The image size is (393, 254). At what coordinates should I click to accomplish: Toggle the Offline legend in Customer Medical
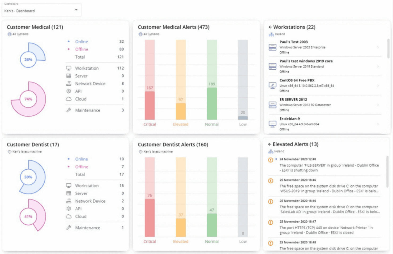click(x=82, y=49)
